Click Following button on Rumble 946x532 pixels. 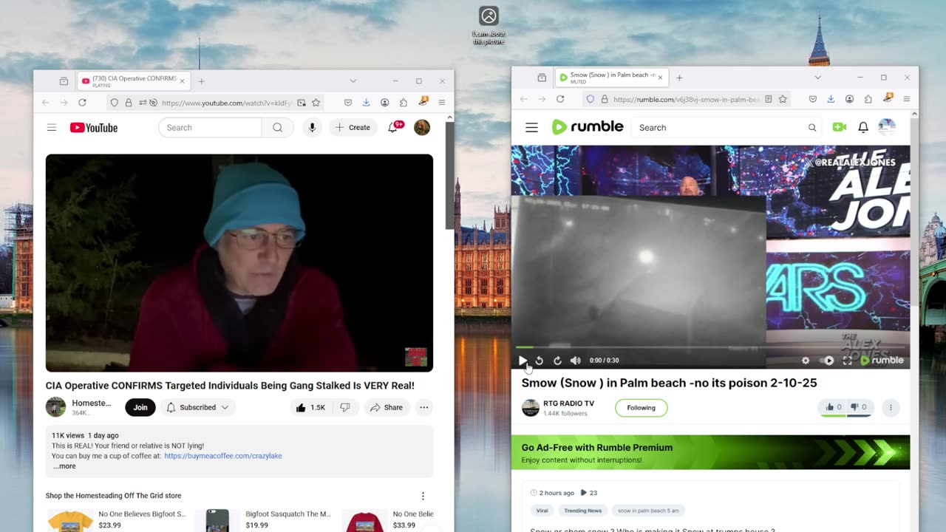[x=641, y=407]
